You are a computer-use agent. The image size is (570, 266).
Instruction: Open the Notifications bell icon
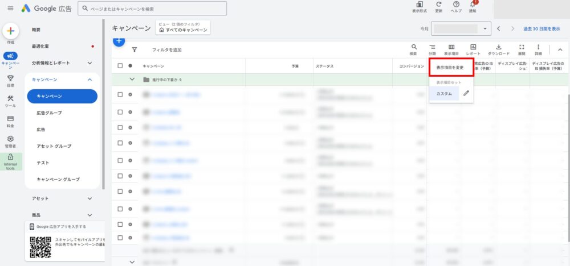tap(472, 5)
